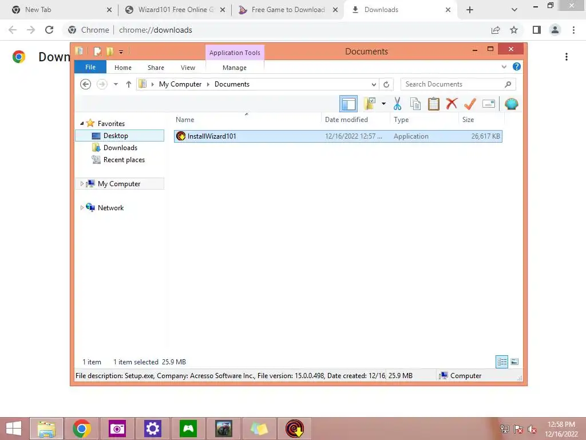Reload the Chrome page
The width and height of the screenshot is (586, 440).
49,30
